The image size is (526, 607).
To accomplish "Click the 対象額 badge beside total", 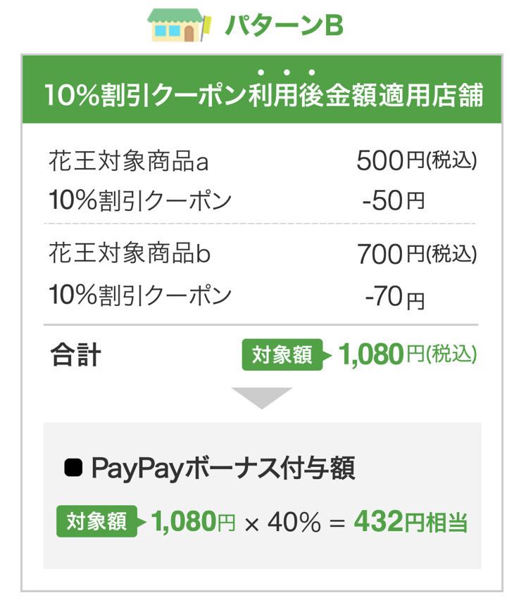I will (282, 354).
